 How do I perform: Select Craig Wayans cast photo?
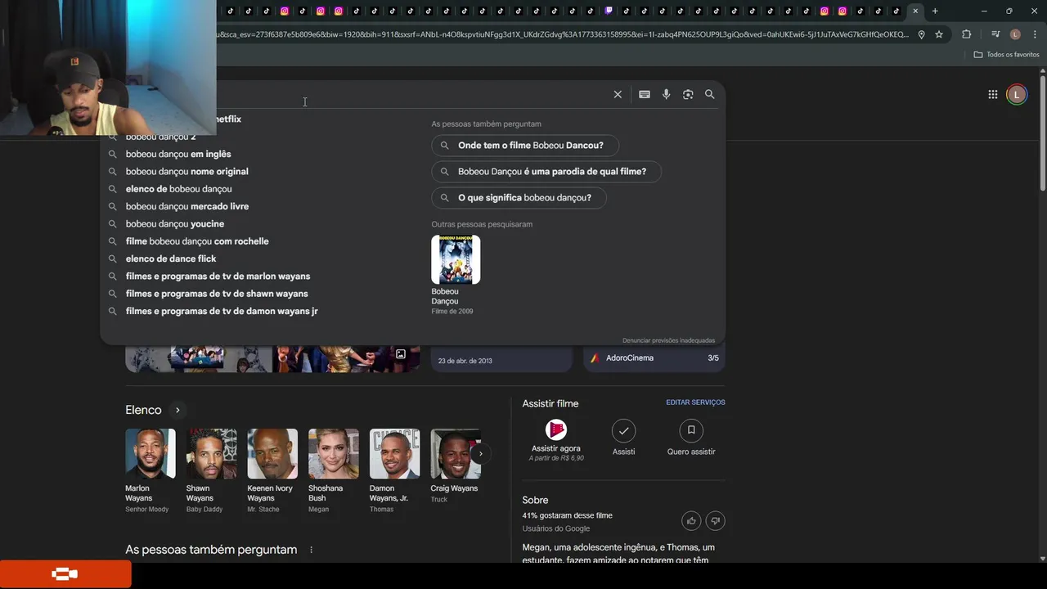[x=456, y=453]
